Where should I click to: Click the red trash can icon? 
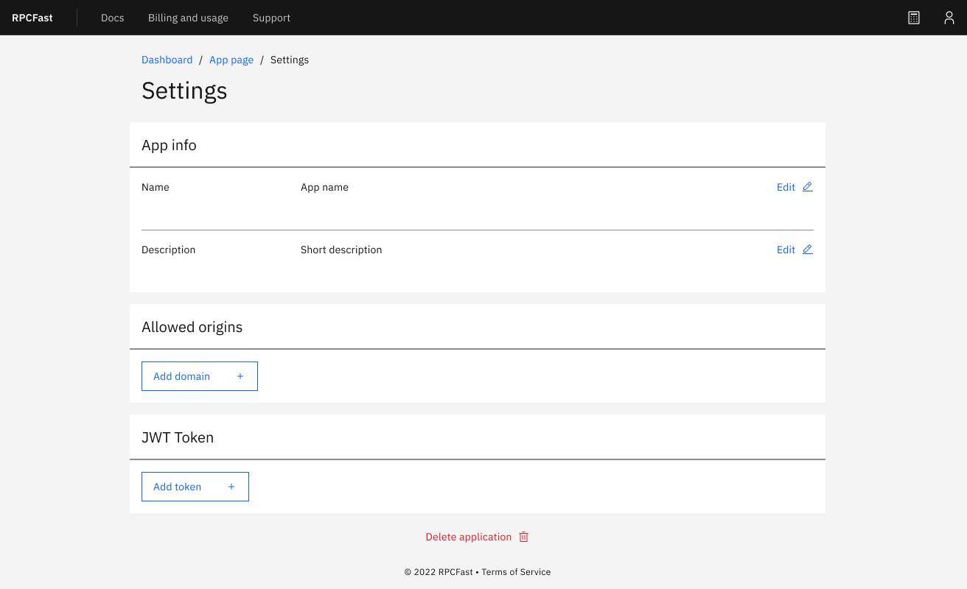[x=524, y=537]
